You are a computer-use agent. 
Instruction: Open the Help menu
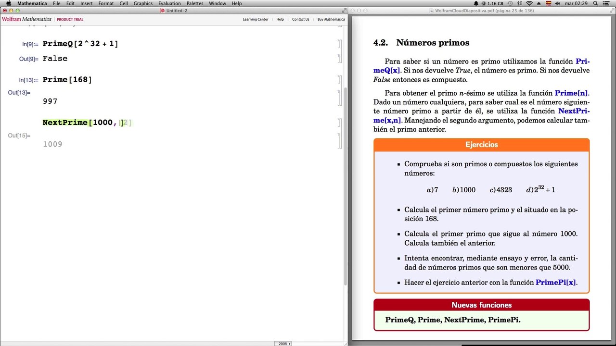click(x=237, y=3)
